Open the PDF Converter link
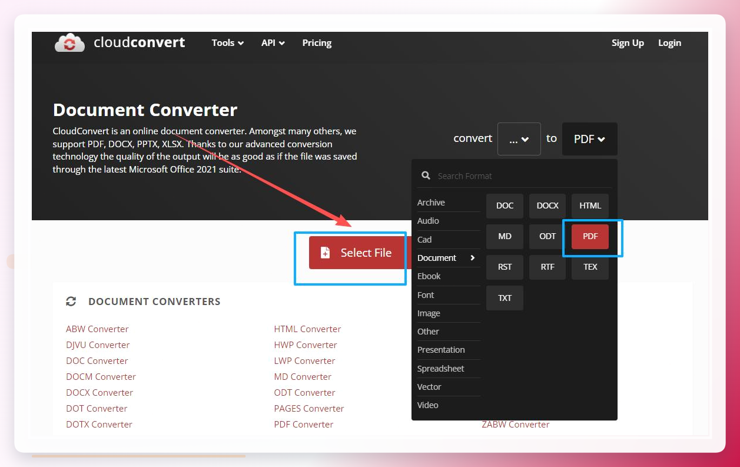This screenshot has width=740, height=467. (304, 425)
